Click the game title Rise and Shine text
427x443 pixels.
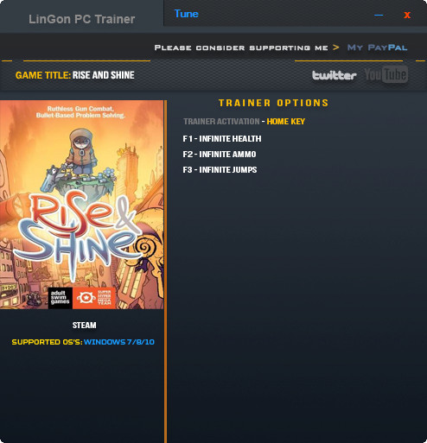104,75
